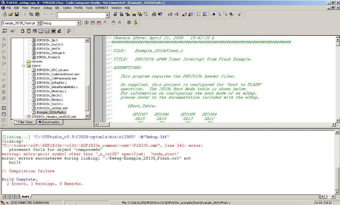Image resolution: width=340 pixels, height=205 pixels.
Task: Click the watch window icon
Action: tap(5, 31)
